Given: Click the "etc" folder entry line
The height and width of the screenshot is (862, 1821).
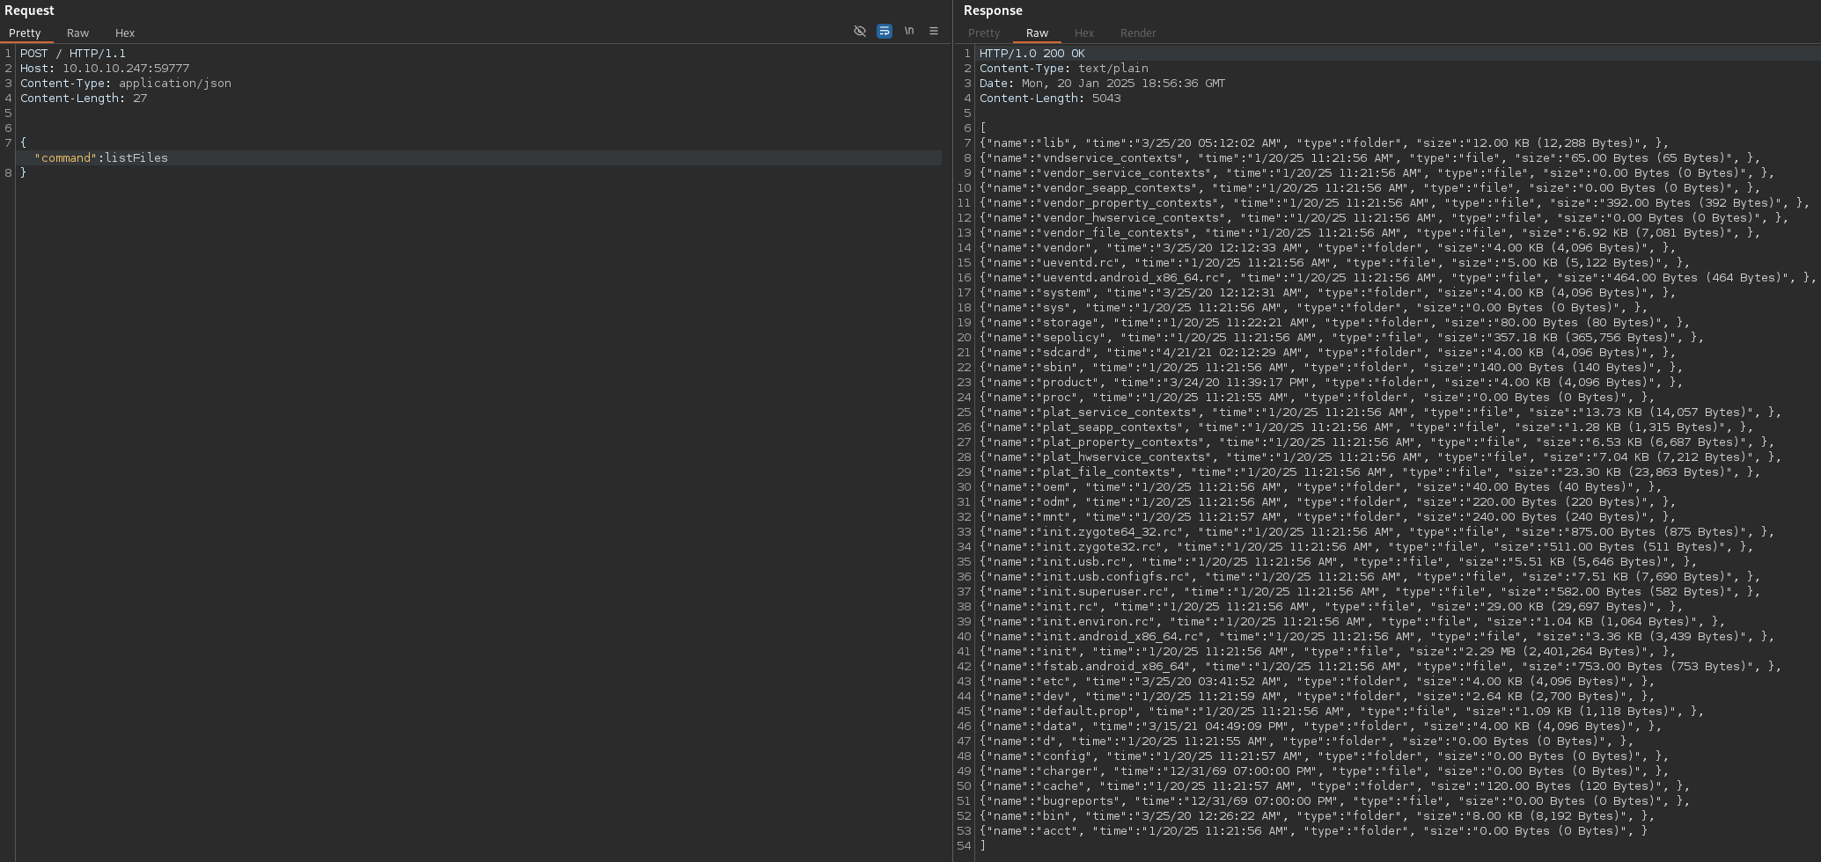Looking at the screenshot, I should click(1318, 682).
